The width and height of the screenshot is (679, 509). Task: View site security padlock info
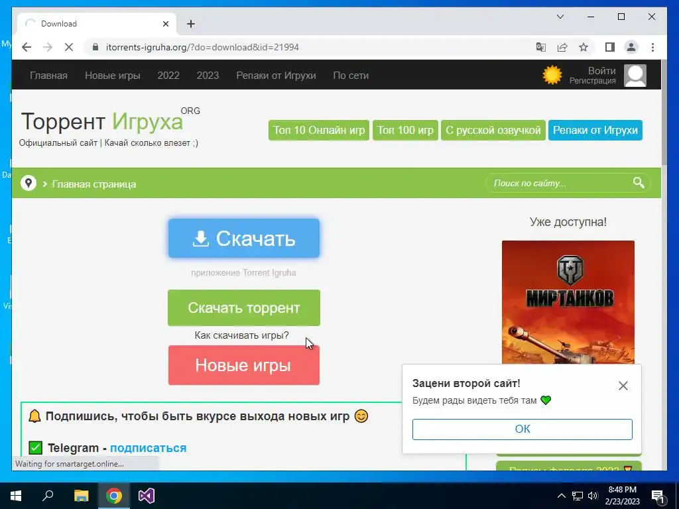pos(95,47)
